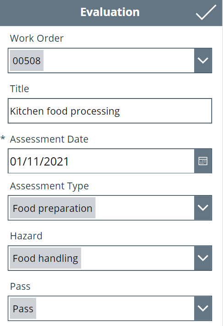Expand the Hazard dropdown chevron
This screenshot has width=223, height=326.
point(203,258)
